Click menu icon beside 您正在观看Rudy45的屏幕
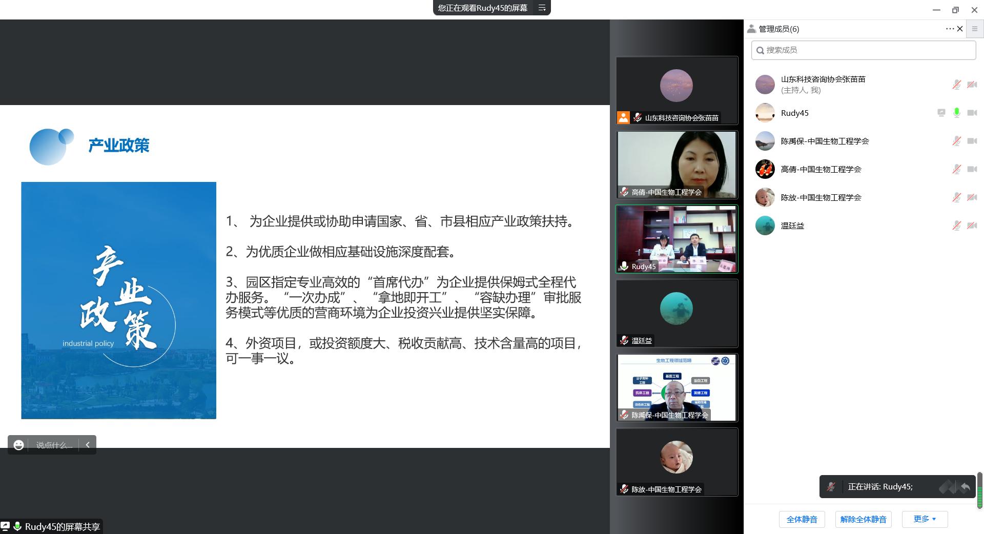Viewport: 984px width, 534px height. click(x=542, y=8)
